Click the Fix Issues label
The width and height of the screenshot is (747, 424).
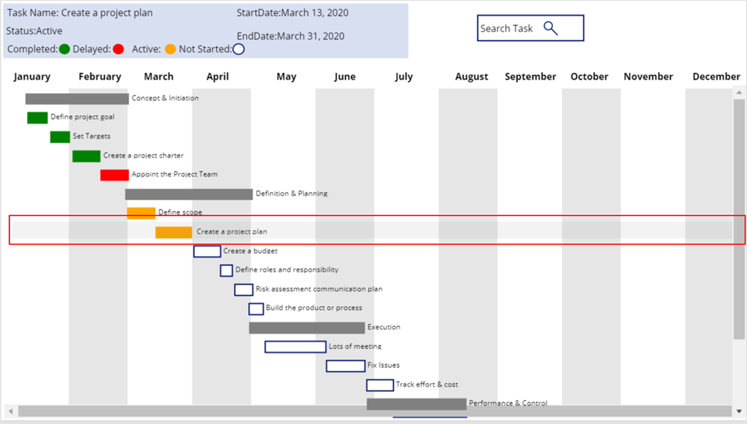tap(384, 366)
